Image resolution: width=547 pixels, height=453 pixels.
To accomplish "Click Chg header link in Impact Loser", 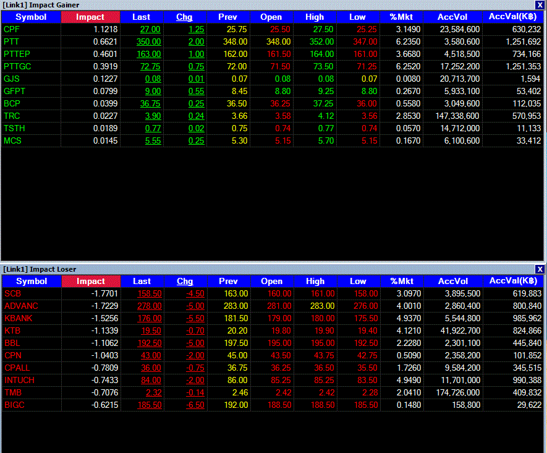I will pos(185,281).
